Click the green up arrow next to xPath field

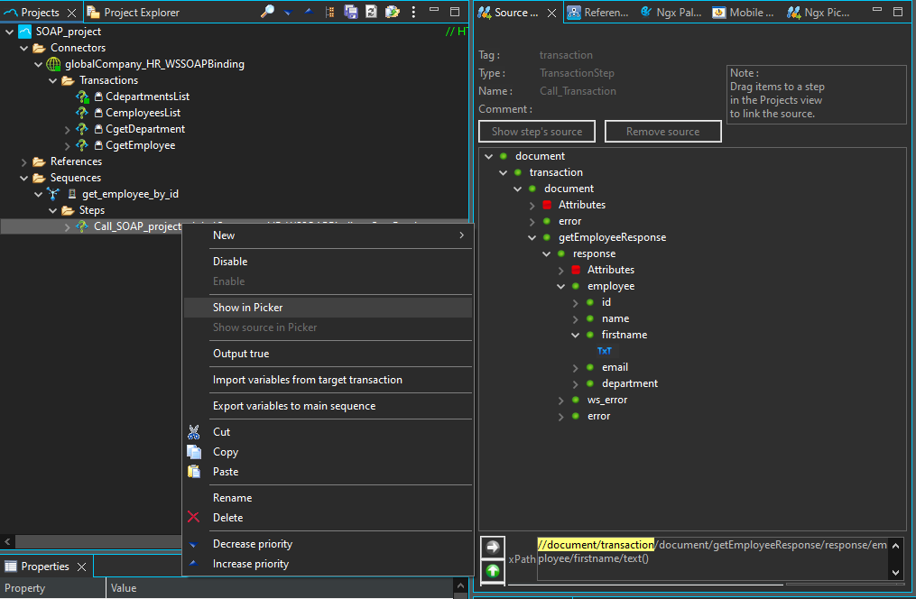492,571
